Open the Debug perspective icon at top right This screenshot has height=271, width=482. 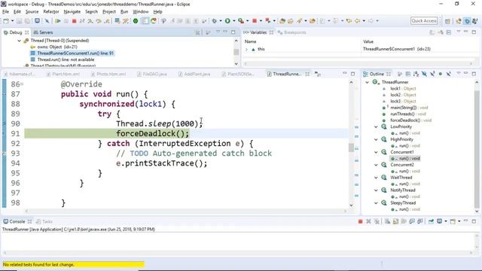click(467, 21)
